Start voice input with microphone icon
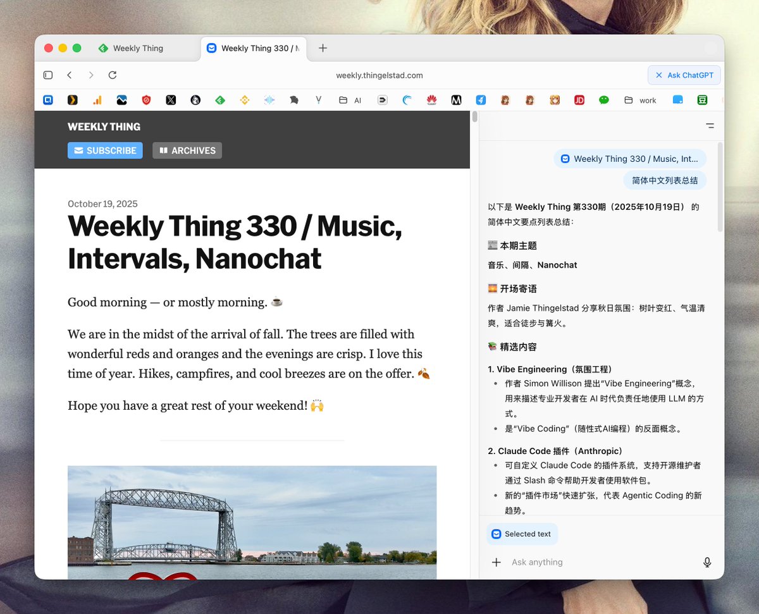 point(707,562)
